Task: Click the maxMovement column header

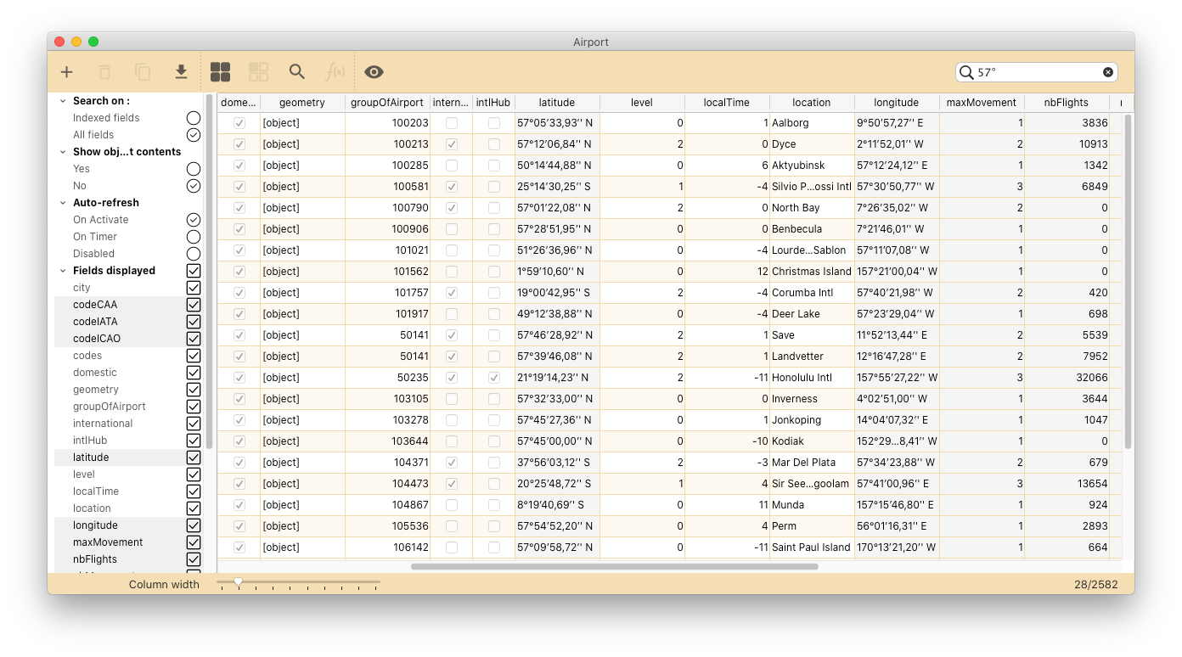Action: (982, 103)
